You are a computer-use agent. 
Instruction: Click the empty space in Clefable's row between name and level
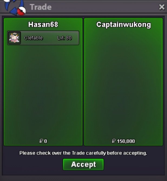50,38
